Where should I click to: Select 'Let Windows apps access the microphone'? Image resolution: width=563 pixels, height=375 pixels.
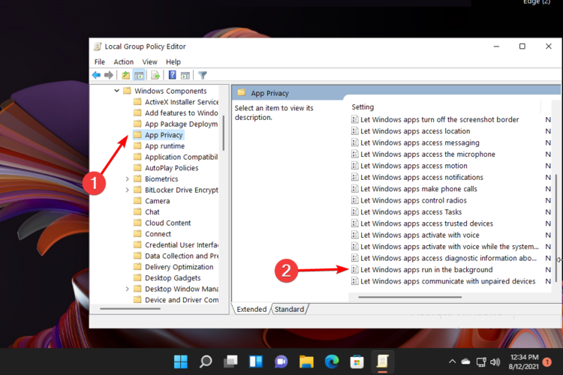(428, 154)
